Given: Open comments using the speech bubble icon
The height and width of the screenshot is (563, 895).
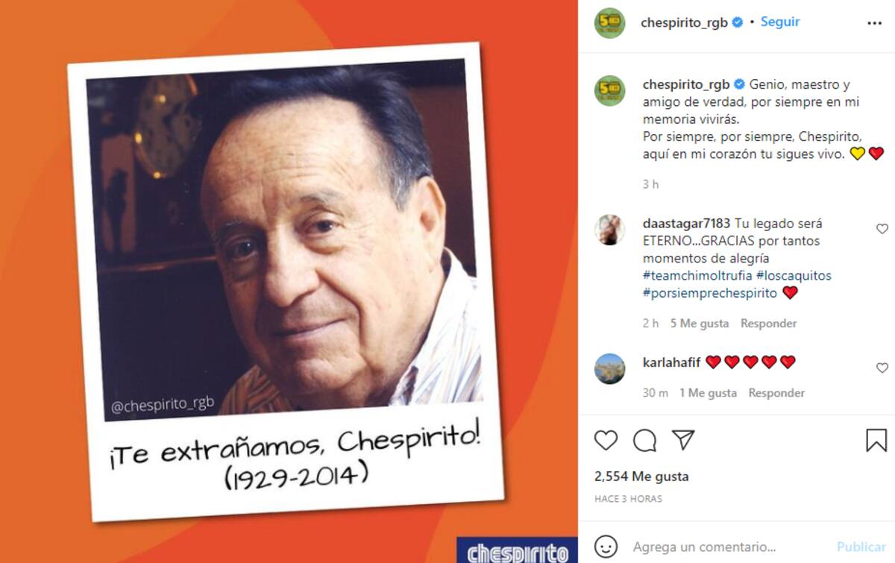Looking at the screenshot, I should pos(644,441).
